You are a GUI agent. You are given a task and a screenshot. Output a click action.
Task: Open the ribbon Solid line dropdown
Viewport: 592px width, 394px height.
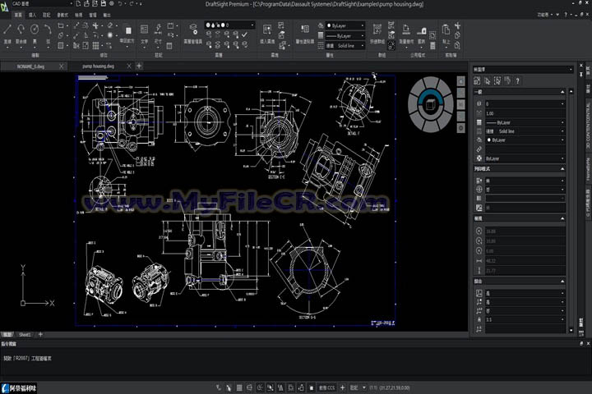click(345, 46)
